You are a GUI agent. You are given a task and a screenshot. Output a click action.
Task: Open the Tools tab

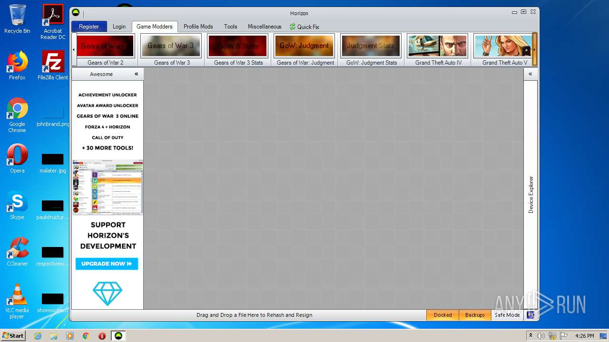[231, 27]
